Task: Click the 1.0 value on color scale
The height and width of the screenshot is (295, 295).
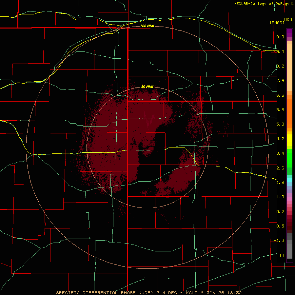Action: [x=280, y=197]
